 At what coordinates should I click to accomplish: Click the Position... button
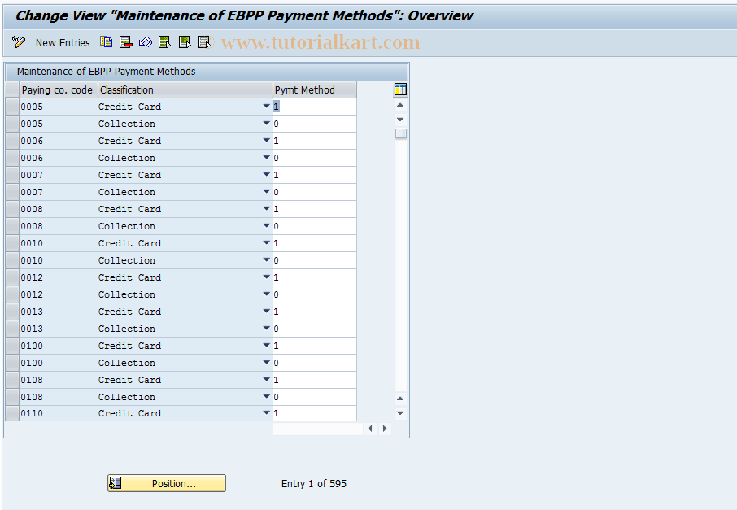pos(167,483)
